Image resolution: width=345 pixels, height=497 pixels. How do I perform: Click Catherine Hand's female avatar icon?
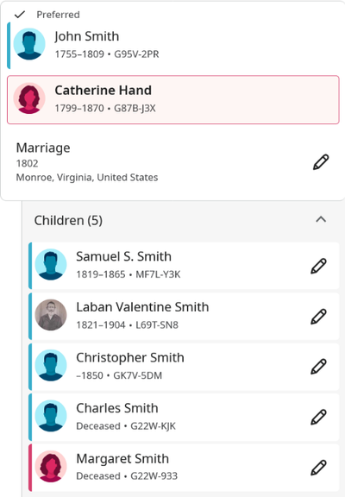click(x=29, y=98)
